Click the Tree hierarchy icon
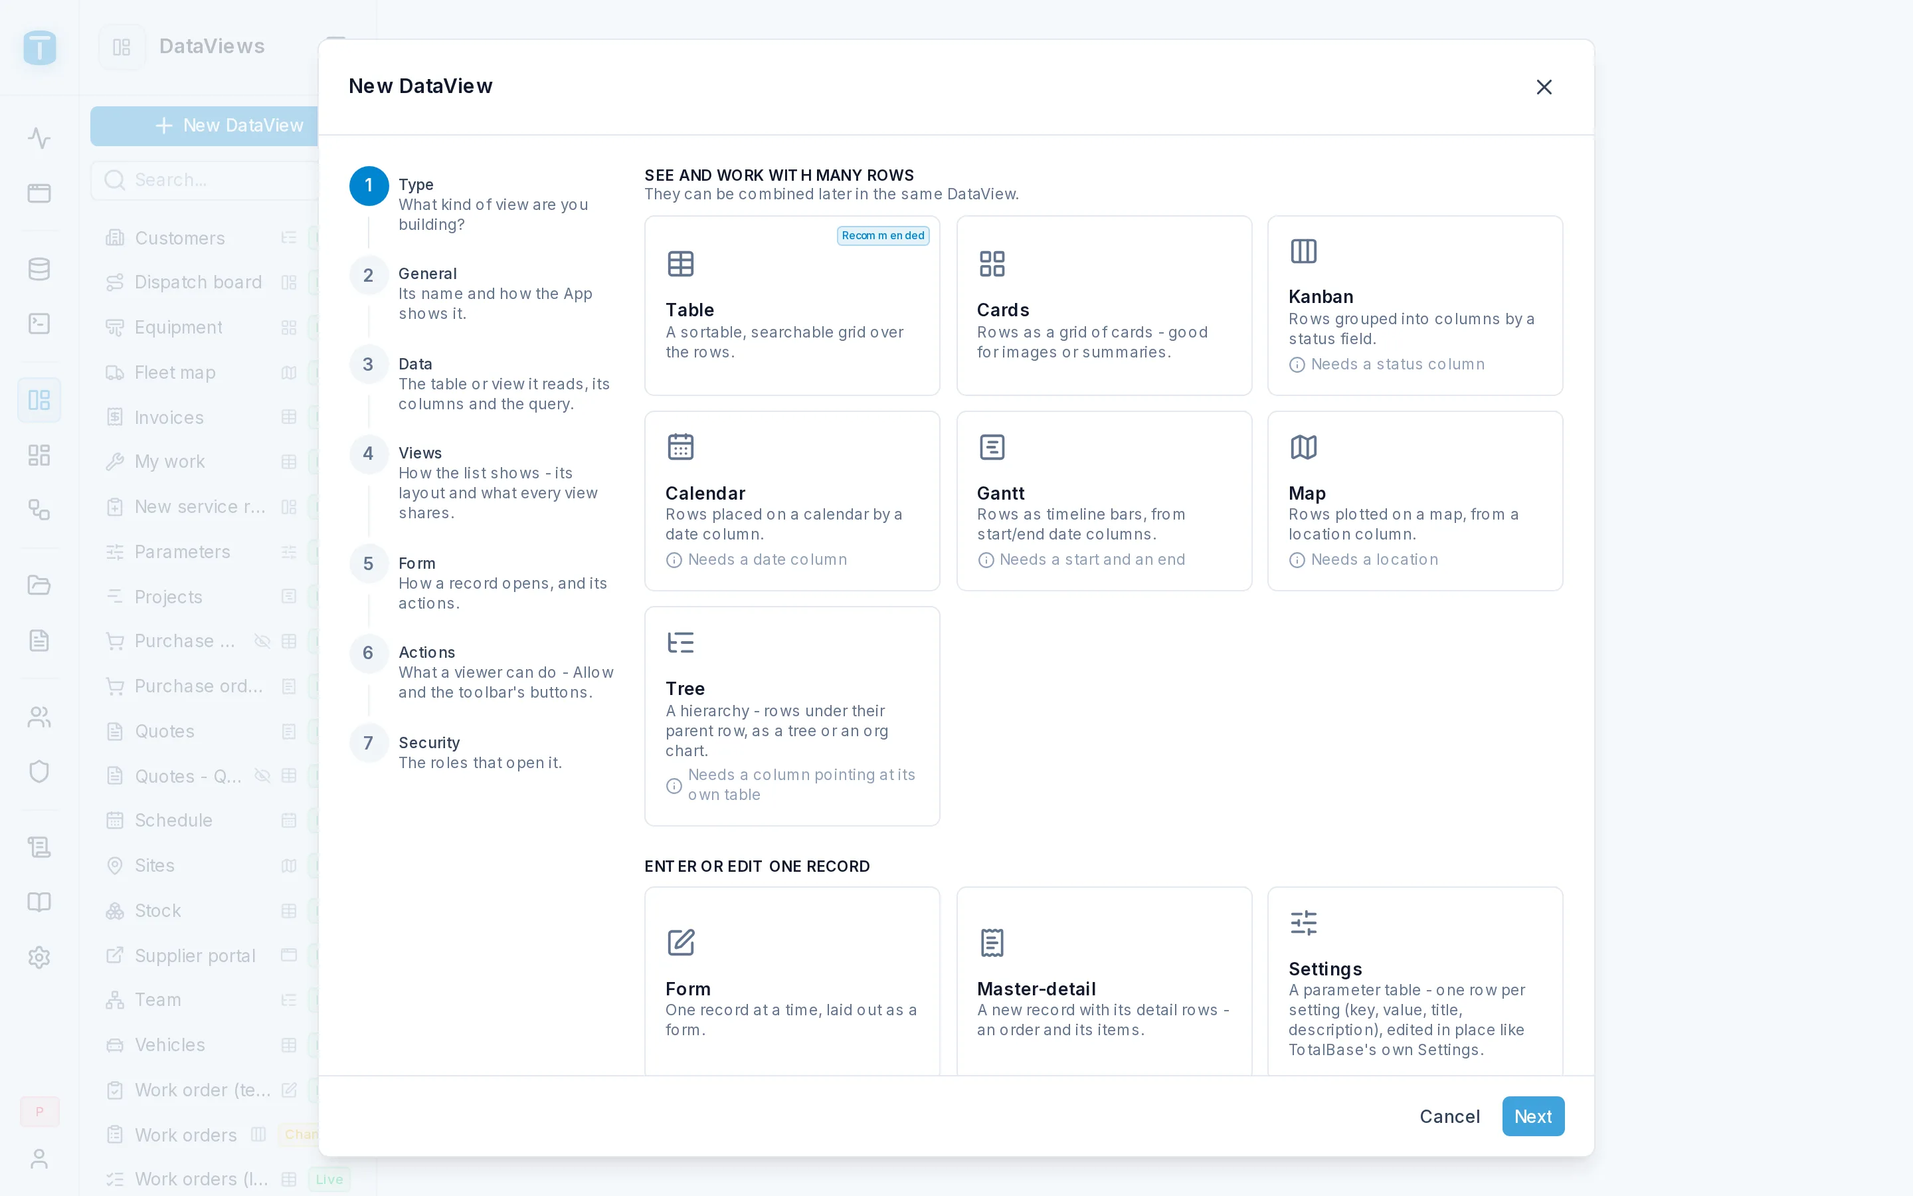The image size is (1913, 1196). coord(680,643)
